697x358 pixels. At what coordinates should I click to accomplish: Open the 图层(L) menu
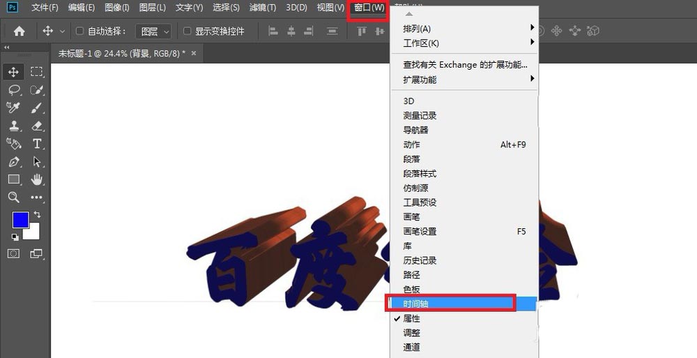tap(153, 8)
